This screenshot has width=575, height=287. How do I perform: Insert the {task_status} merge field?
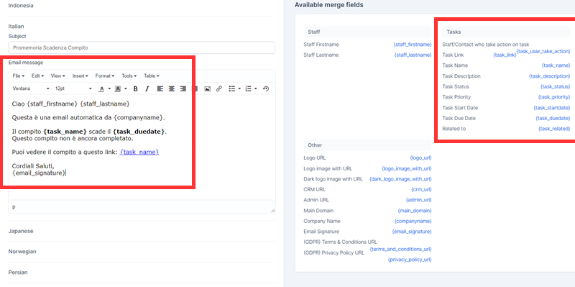555,86
